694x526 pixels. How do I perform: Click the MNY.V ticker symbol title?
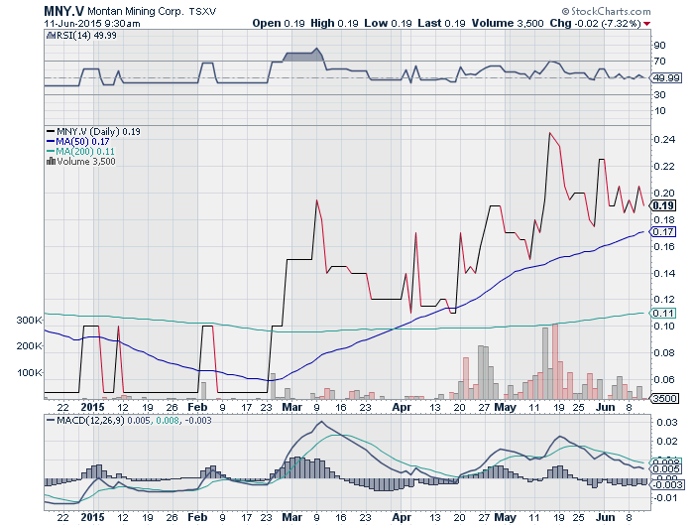tap(63, 10)
